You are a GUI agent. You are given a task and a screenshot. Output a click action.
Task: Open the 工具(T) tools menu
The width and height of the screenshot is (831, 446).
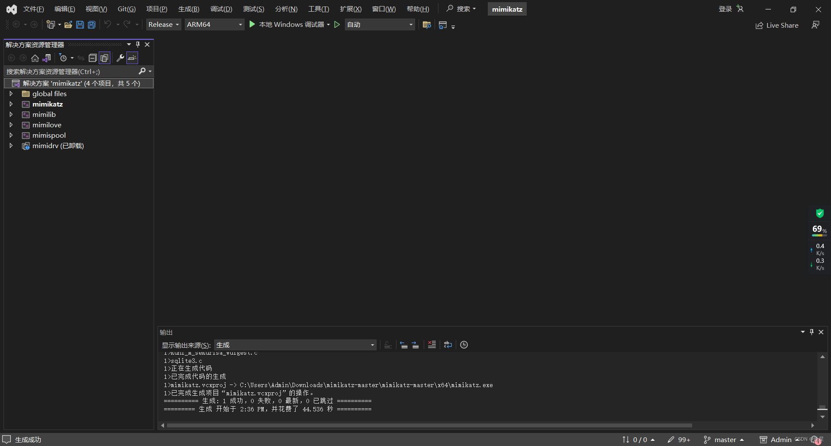(319, 9)
